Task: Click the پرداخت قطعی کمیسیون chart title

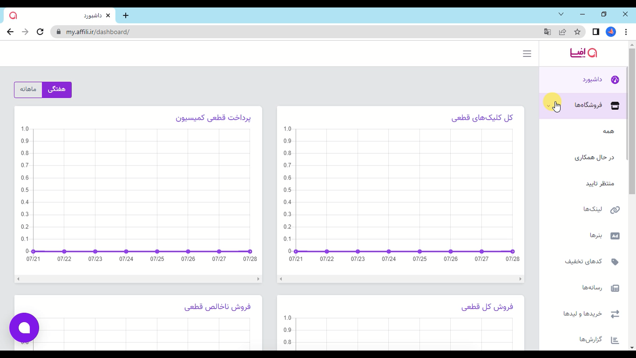Action: [213, 118]
